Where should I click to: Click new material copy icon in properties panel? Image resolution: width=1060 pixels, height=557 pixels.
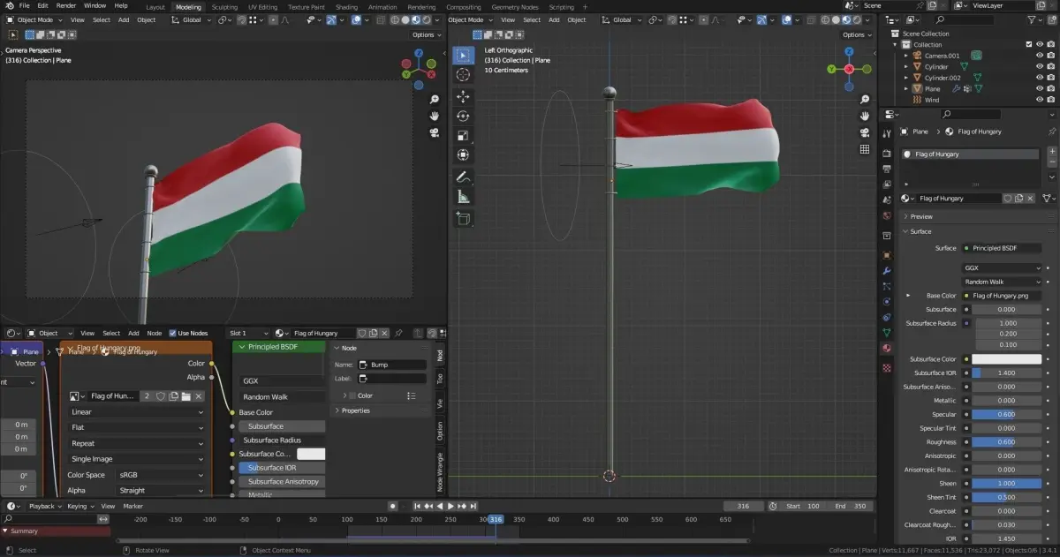click(1019, 199)
